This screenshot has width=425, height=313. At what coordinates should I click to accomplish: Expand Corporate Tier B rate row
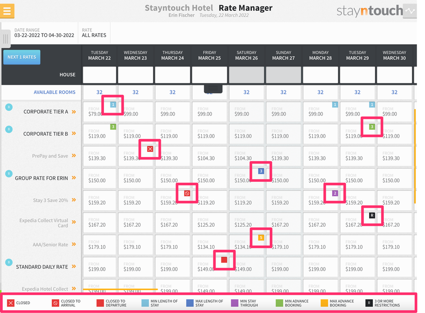(x=74, y=133)
